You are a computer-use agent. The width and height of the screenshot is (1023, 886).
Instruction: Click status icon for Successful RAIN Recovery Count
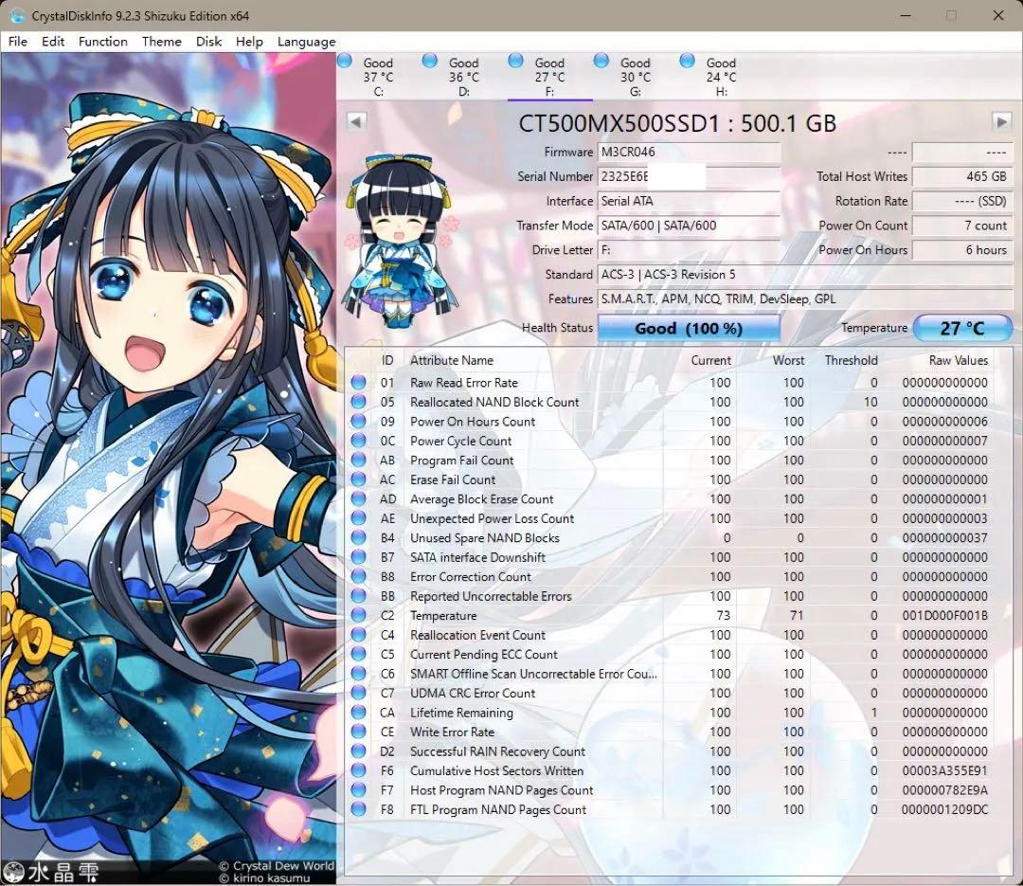point(358,750)
